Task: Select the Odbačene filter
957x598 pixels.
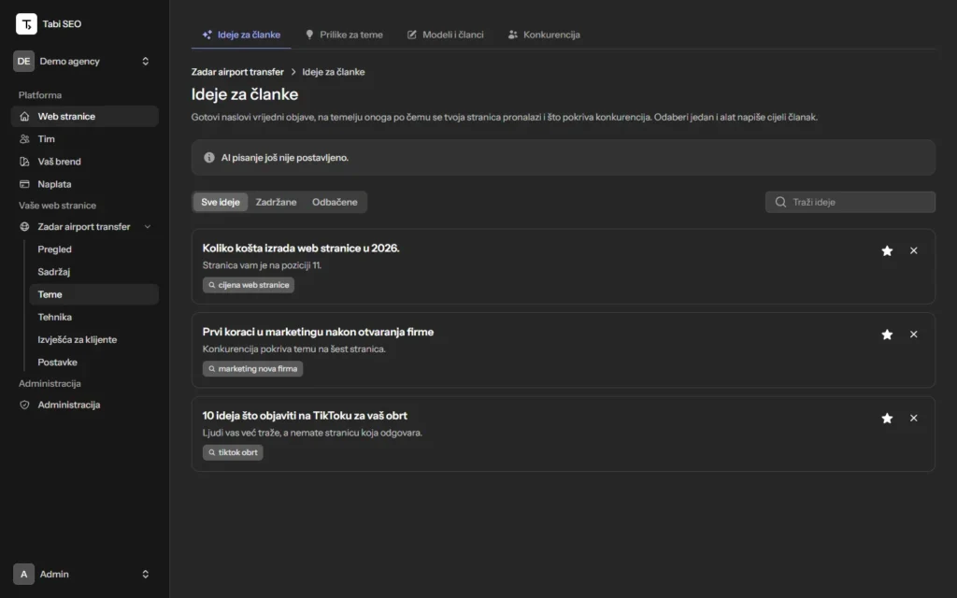Action: tap(335, 202)
